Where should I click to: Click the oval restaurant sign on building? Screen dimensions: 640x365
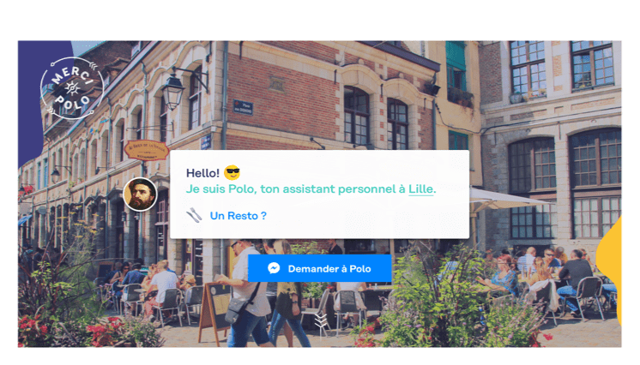(146, 150)
